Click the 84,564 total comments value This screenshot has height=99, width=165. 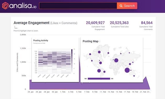[147, 23]
